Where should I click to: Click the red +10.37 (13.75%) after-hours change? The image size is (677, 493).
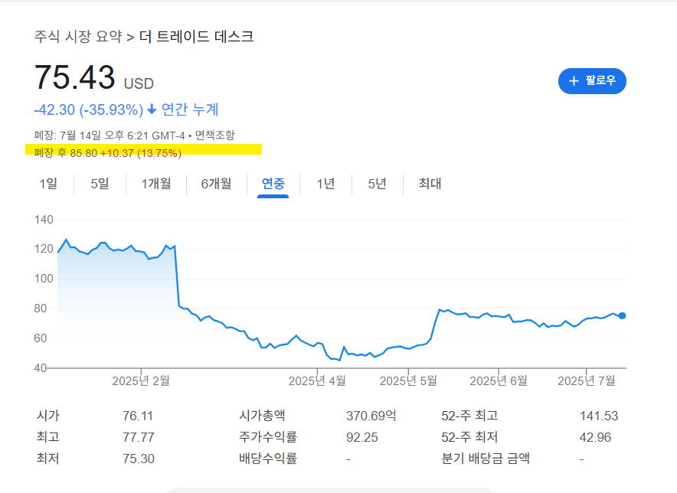141,153
